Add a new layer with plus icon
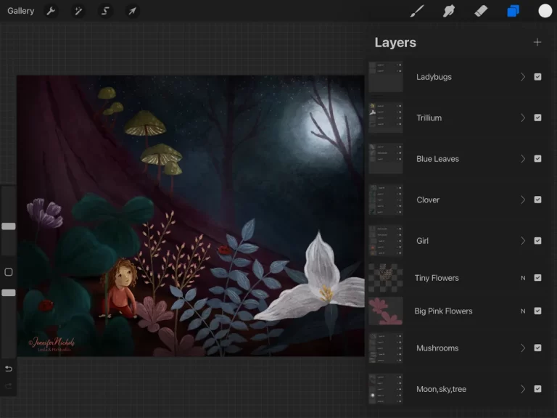Screen dimensions: 557x418 (x=537, y=42)
